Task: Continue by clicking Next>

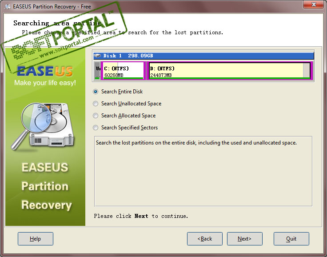Action: pyautogui.click(x=245, y=239)
